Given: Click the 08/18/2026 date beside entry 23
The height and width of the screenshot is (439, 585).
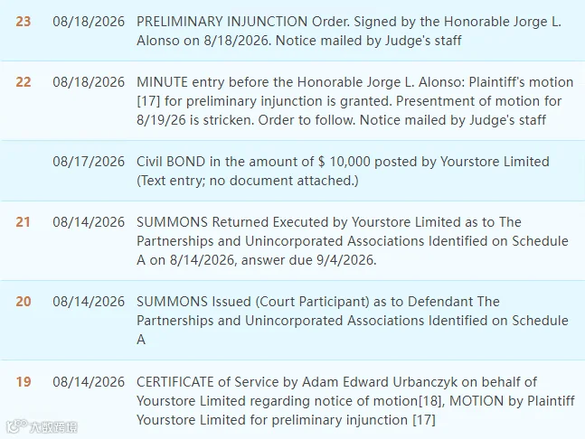Looking at the screenshot, I should pyautogui.click(x=89, y=22).
